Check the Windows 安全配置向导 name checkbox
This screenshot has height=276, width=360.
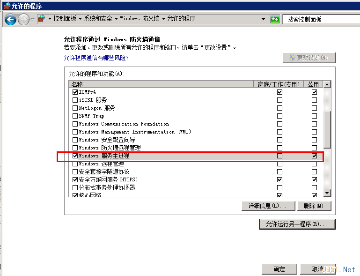click(75, 140)
